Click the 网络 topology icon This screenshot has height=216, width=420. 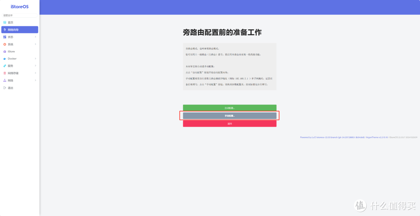5,80
